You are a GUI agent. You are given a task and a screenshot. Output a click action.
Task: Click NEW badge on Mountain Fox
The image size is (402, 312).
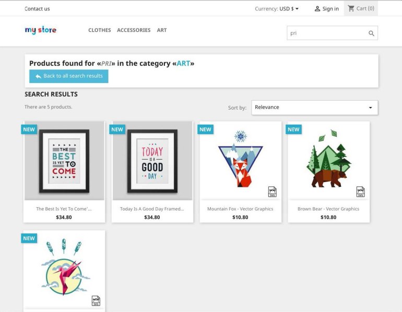click(205, 129)
